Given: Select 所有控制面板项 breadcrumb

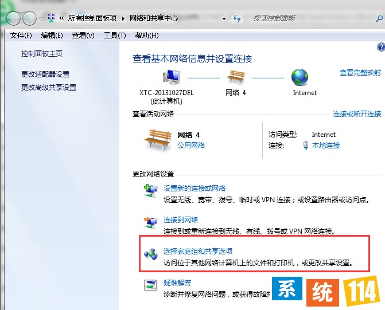Looking at the screenshot, I should (x=92, y=18).
